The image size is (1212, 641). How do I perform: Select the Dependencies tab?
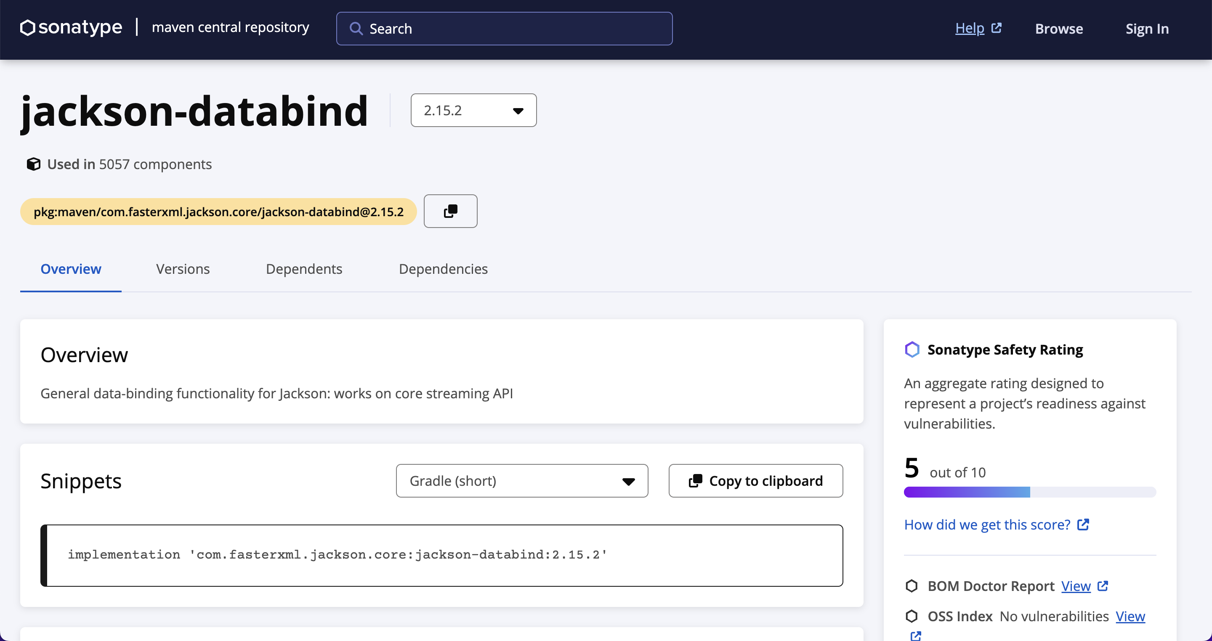tap(443, 269)
